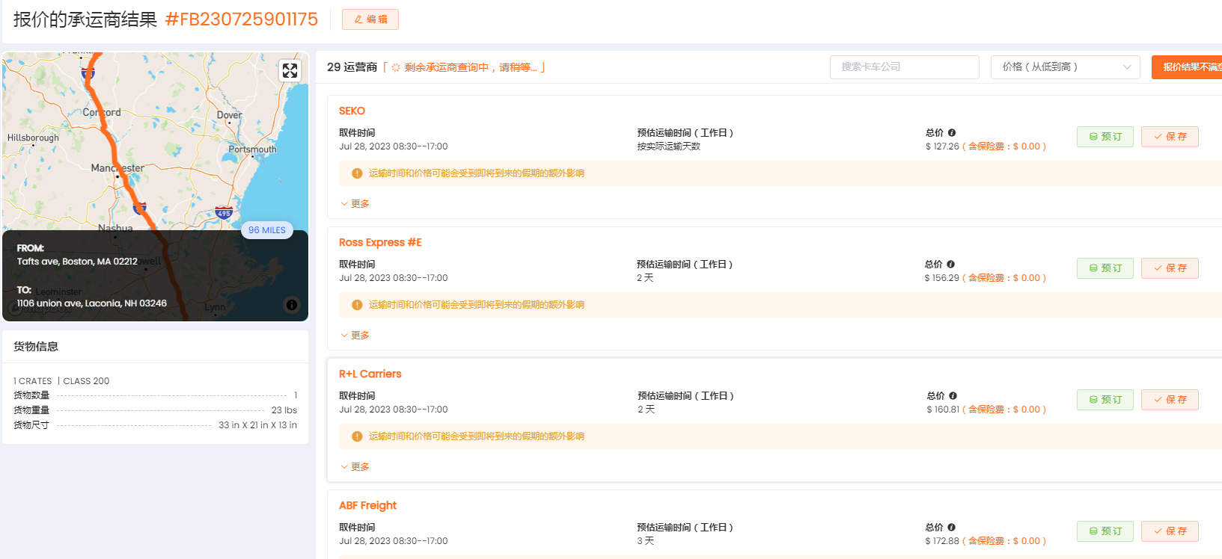Book the SEKO quote
The height and width of the screenshot is (559, 1222).
[x=1105, y=137]
